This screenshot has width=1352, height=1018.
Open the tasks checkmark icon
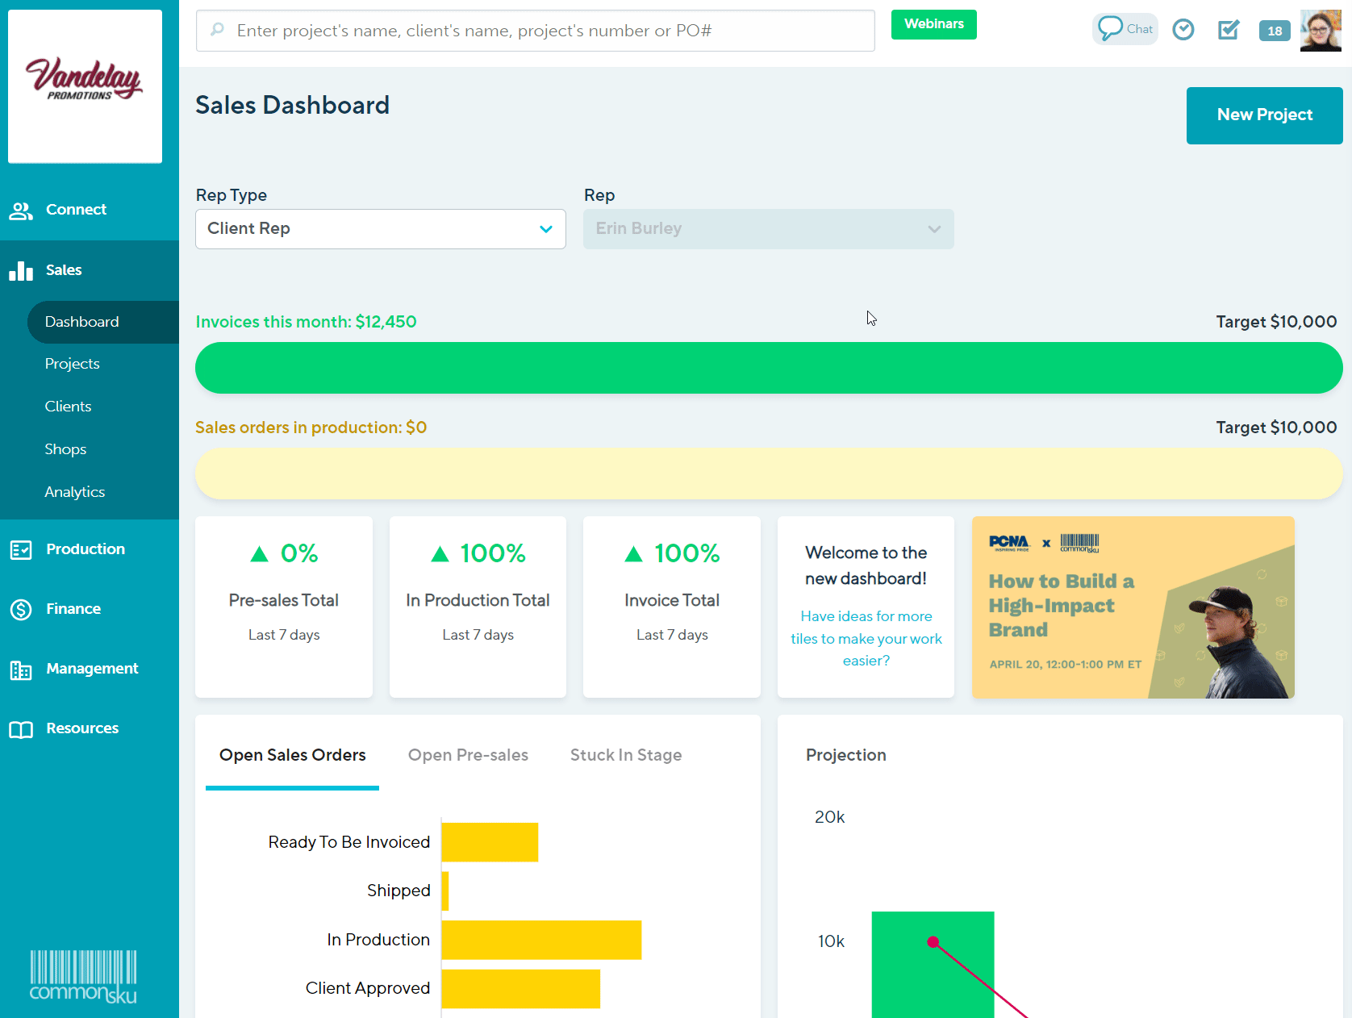(1229, 30)
